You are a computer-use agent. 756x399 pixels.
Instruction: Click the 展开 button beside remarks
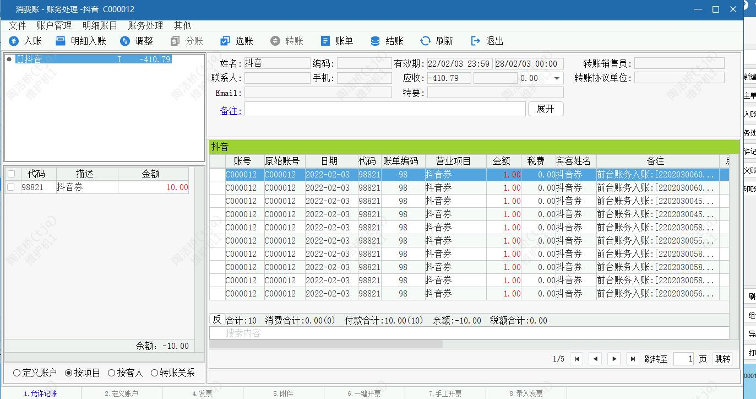[x=546, y=109]
